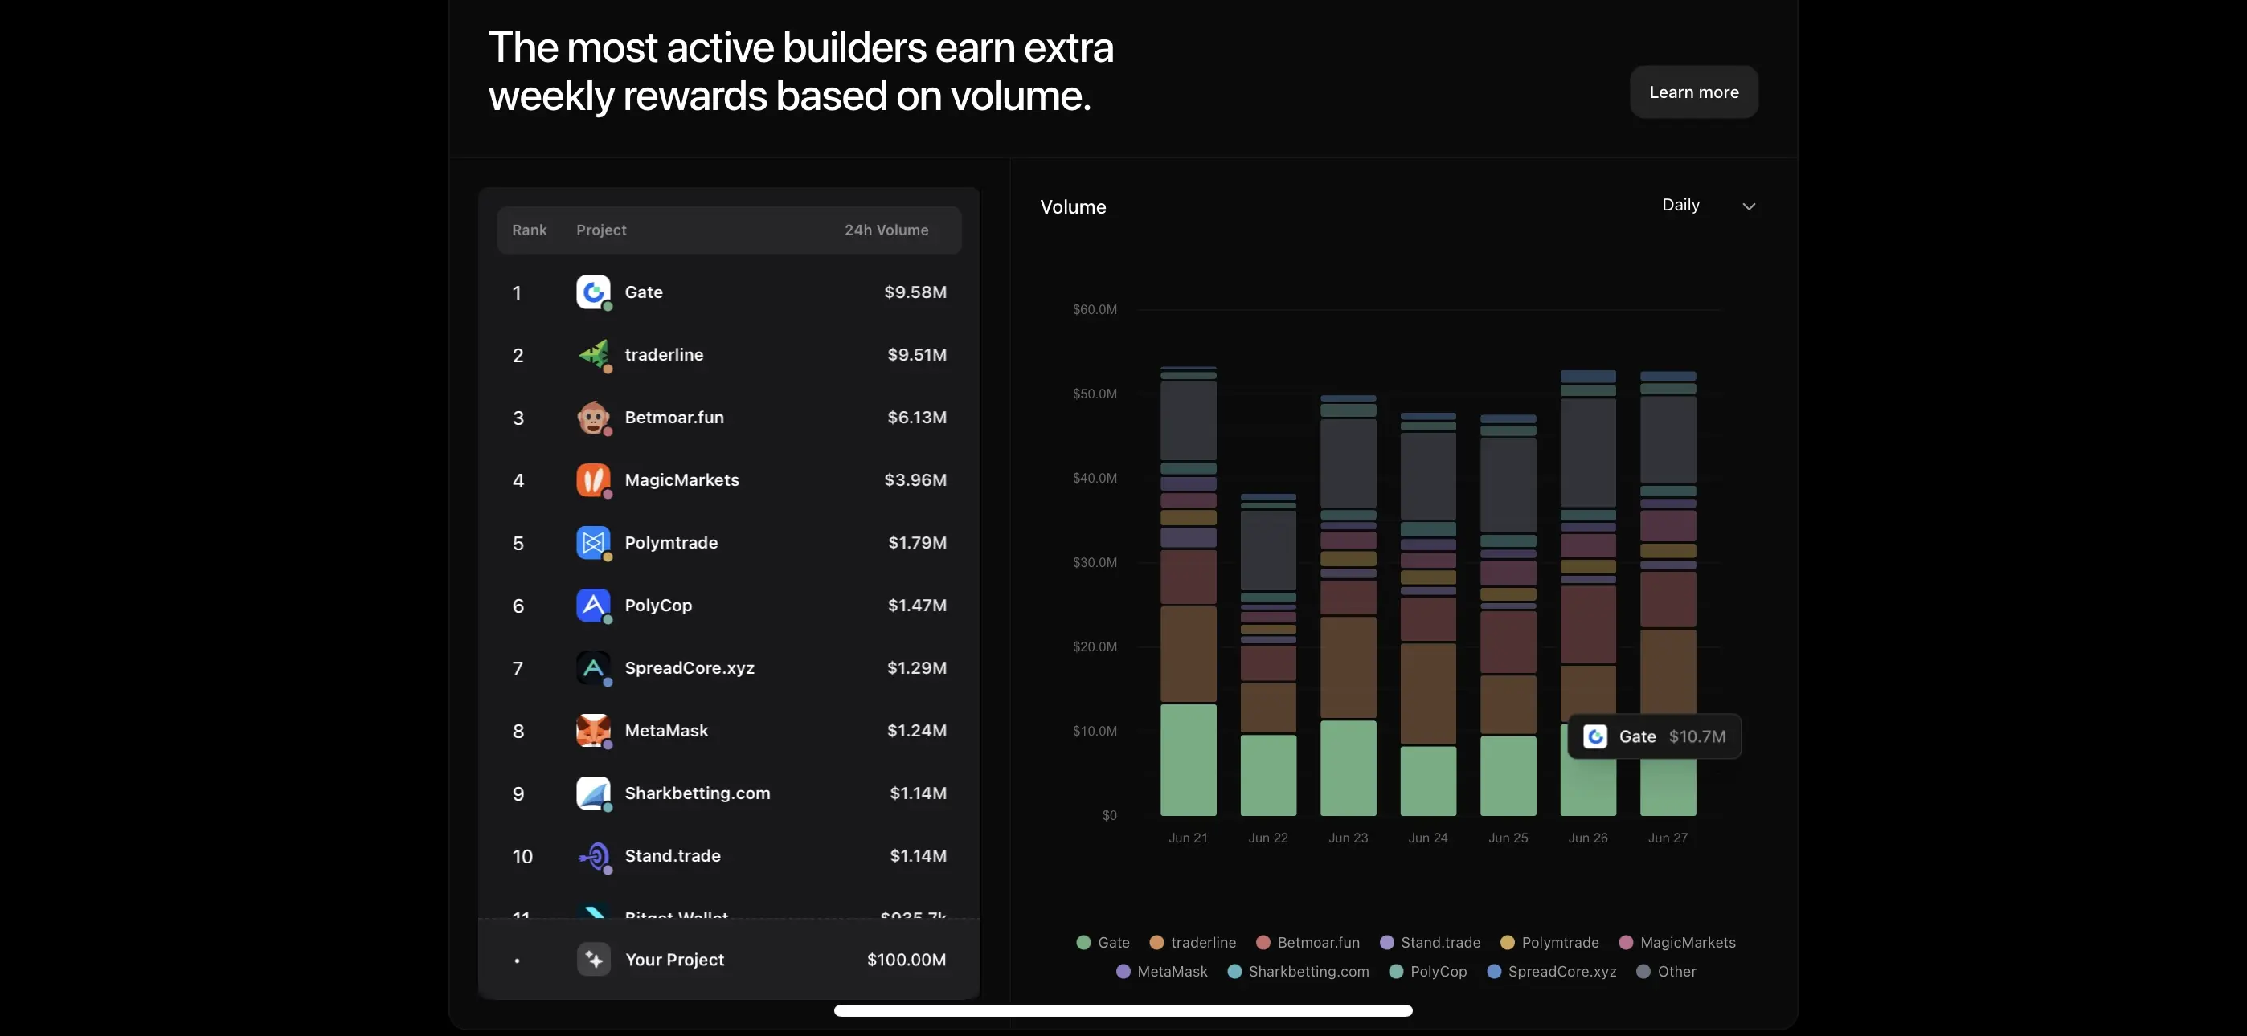Click the Gate $10.7M chart tooltip
The width and height of the screenshot is (2247, 1036).
coord(1654,737)
